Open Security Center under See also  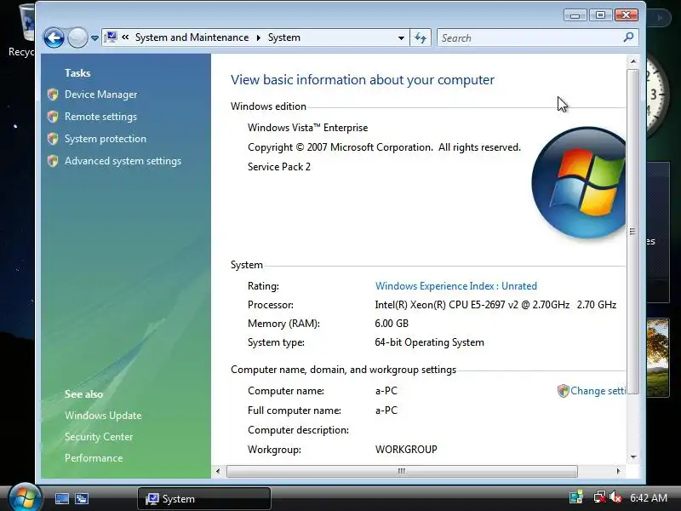(99, 437)
